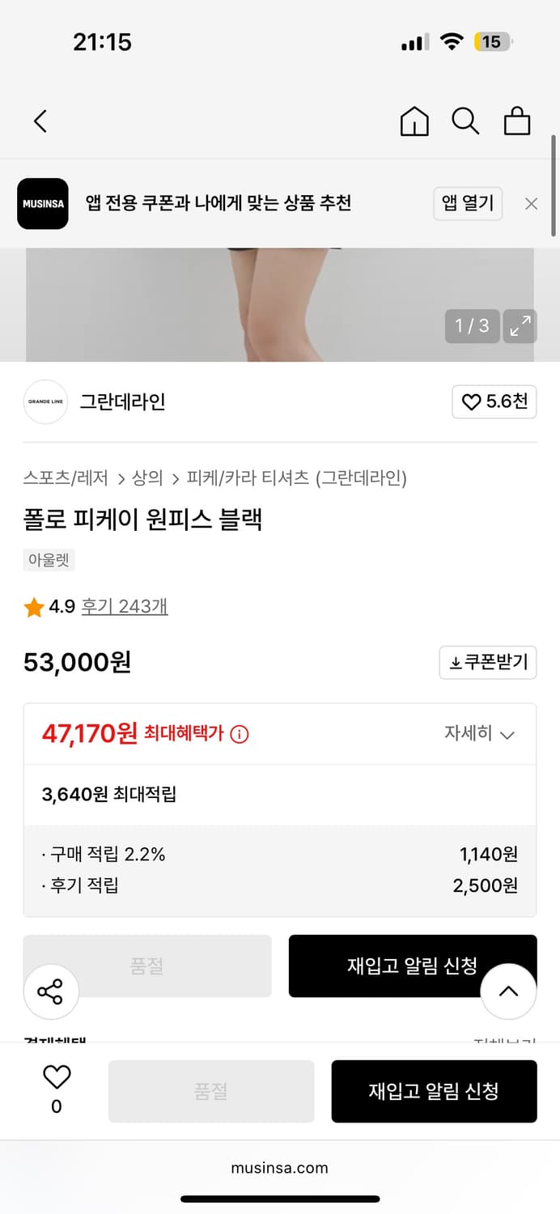This screenshot has height=1214, width=560.
Task: Go to homepage using the home icon
Action: click(414, 121)
